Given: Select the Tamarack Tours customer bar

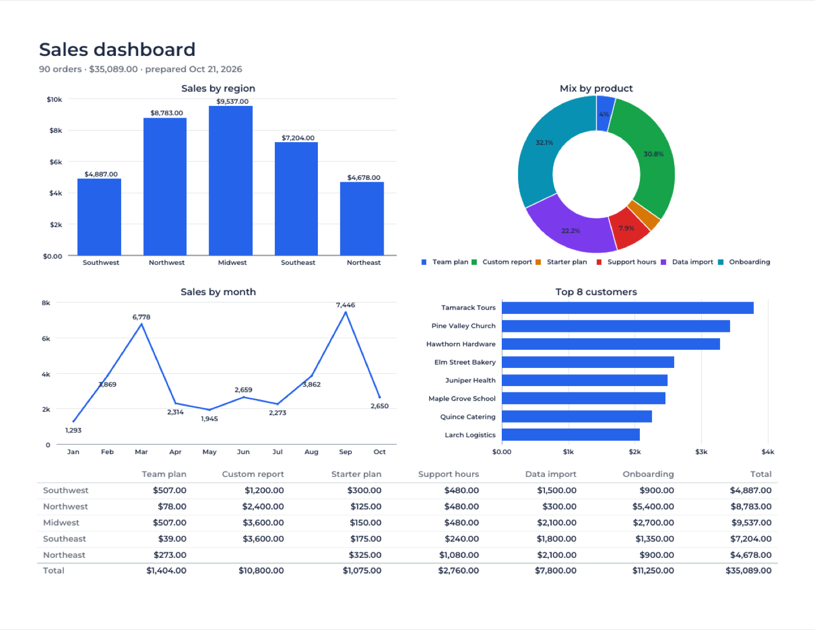Looking at the screenshot, I should coord(628,307).
